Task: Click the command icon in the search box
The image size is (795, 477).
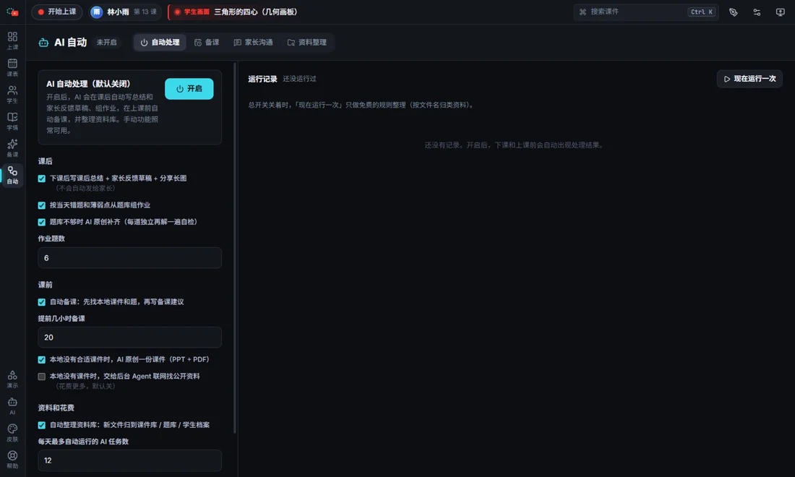Action: click(583, 12)
